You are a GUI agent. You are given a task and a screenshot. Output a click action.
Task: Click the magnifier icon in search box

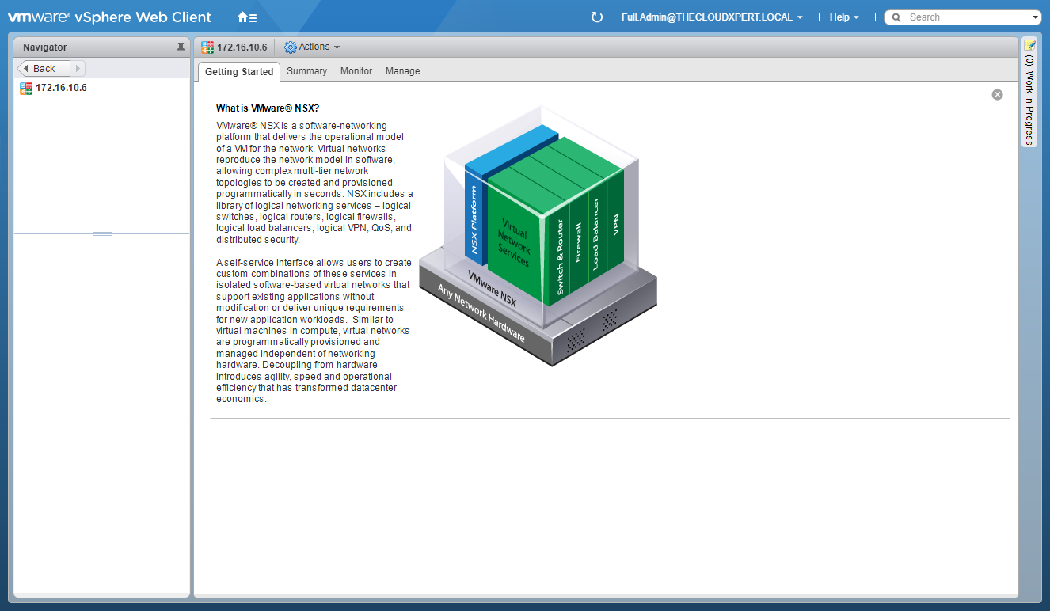pyautogui.click(x=897, y=17)
